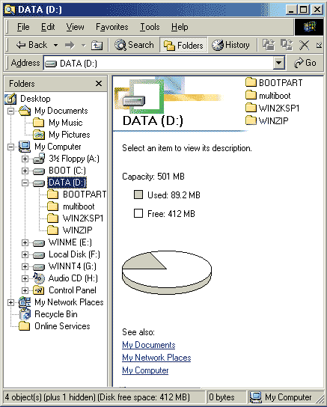
Task: Follow the My Network Places link
Action: point(156,358)
